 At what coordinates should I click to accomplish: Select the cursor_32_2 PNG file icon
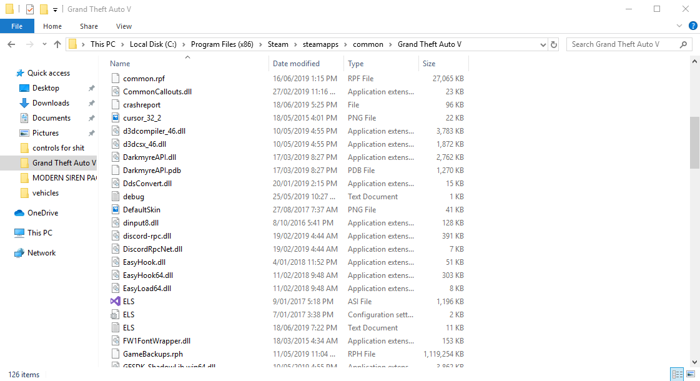coord(115,118)
